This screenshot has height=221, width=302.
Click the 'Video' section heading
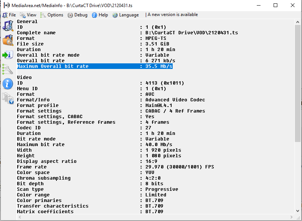[x=24, y=78]
